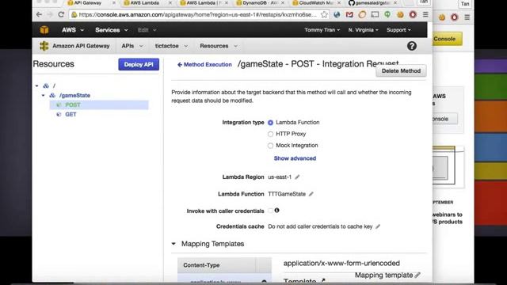Image resolution: width=507 pixels, height=285 pixels.
Task: Open the Services dropdown
Action: click(112, 30)
